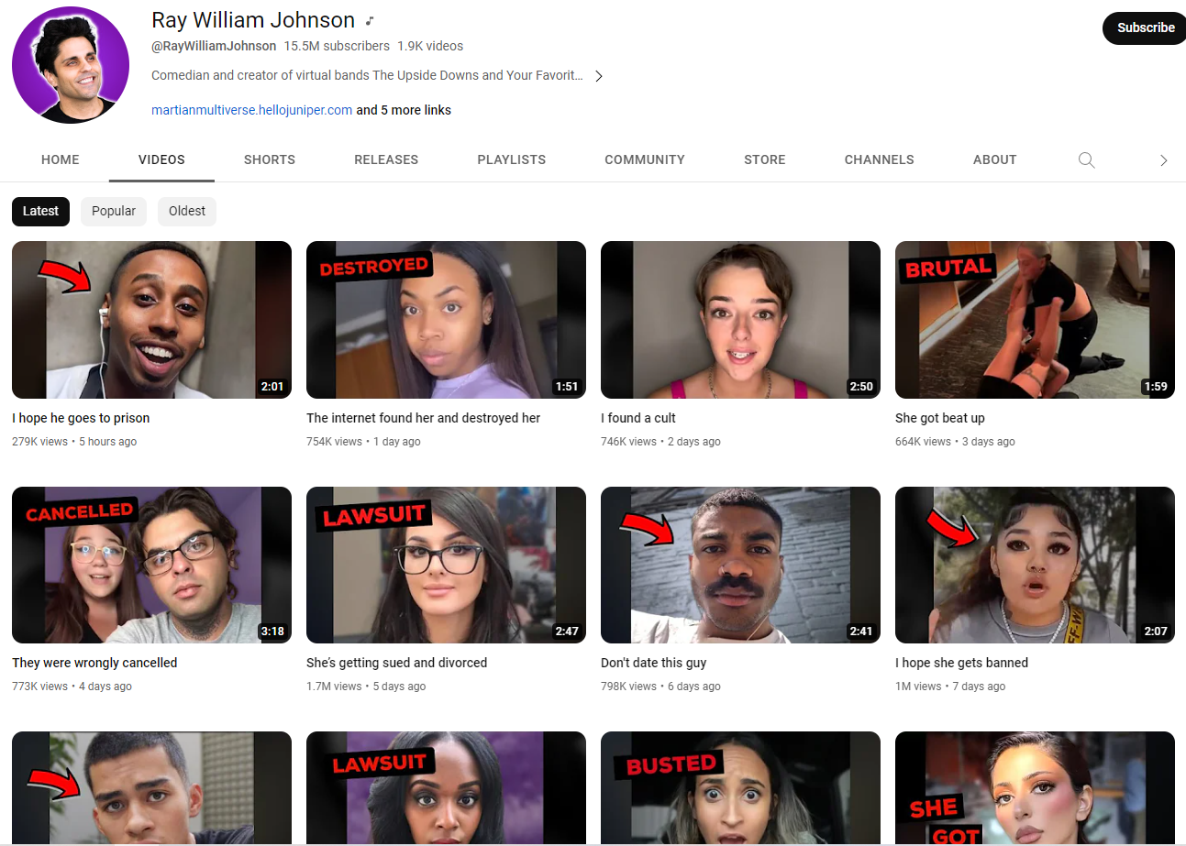Click the 'She got beat up' title
Image resolution: width=1186 pixels, height=846 pixels.
click(x=940, y=418)
